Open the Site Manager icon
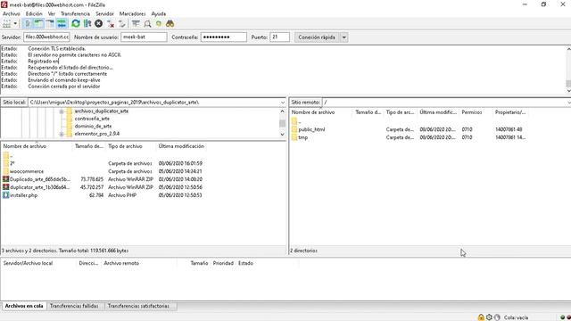571x321 pixels. [6, 24]
